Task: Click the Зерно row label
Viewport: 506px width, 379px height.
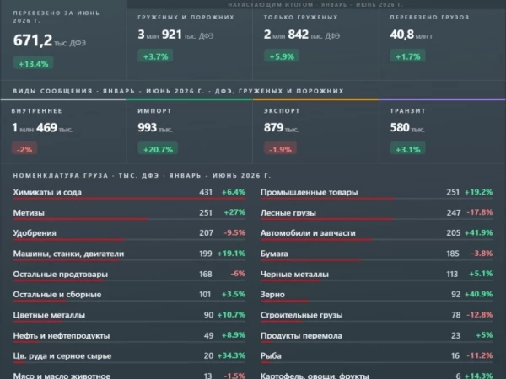Action: coord(272,295)
